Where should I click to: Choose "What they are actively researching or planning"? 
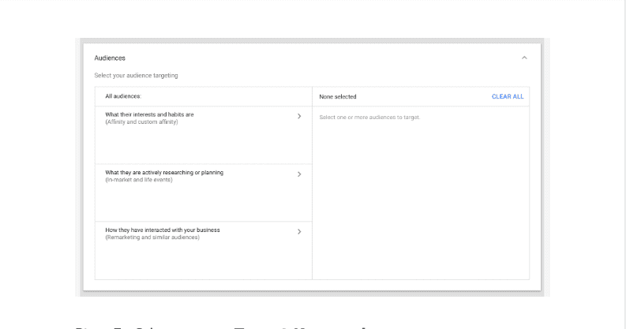click(163, 172)
